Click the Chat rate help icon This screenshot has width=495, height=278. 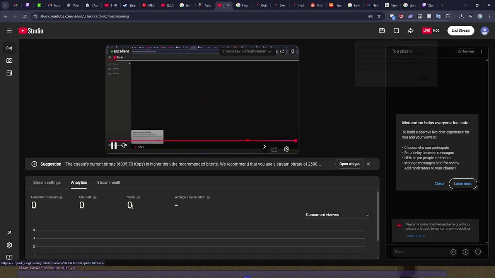[x=95, y=197]
